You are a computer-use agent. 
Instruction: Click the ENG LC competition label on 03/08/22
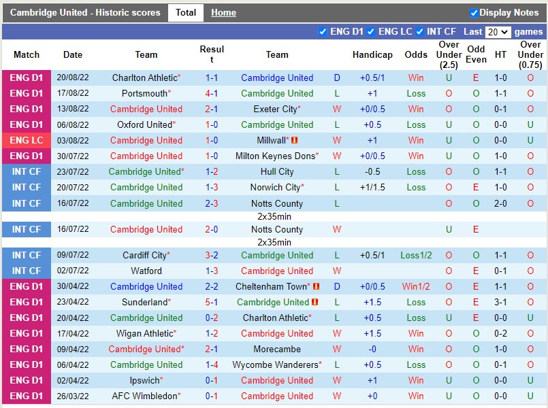(x=27, y=140)
